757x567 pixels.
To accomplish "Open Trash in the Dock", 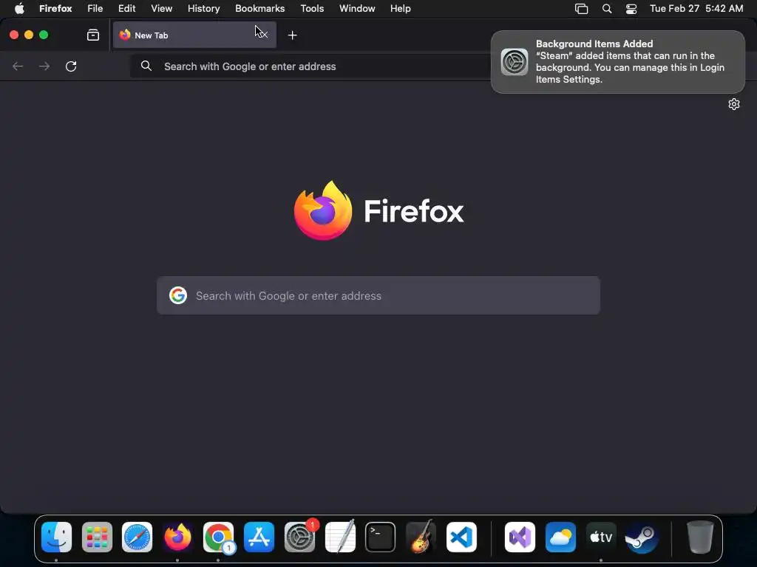I will [x=700, y=537].
